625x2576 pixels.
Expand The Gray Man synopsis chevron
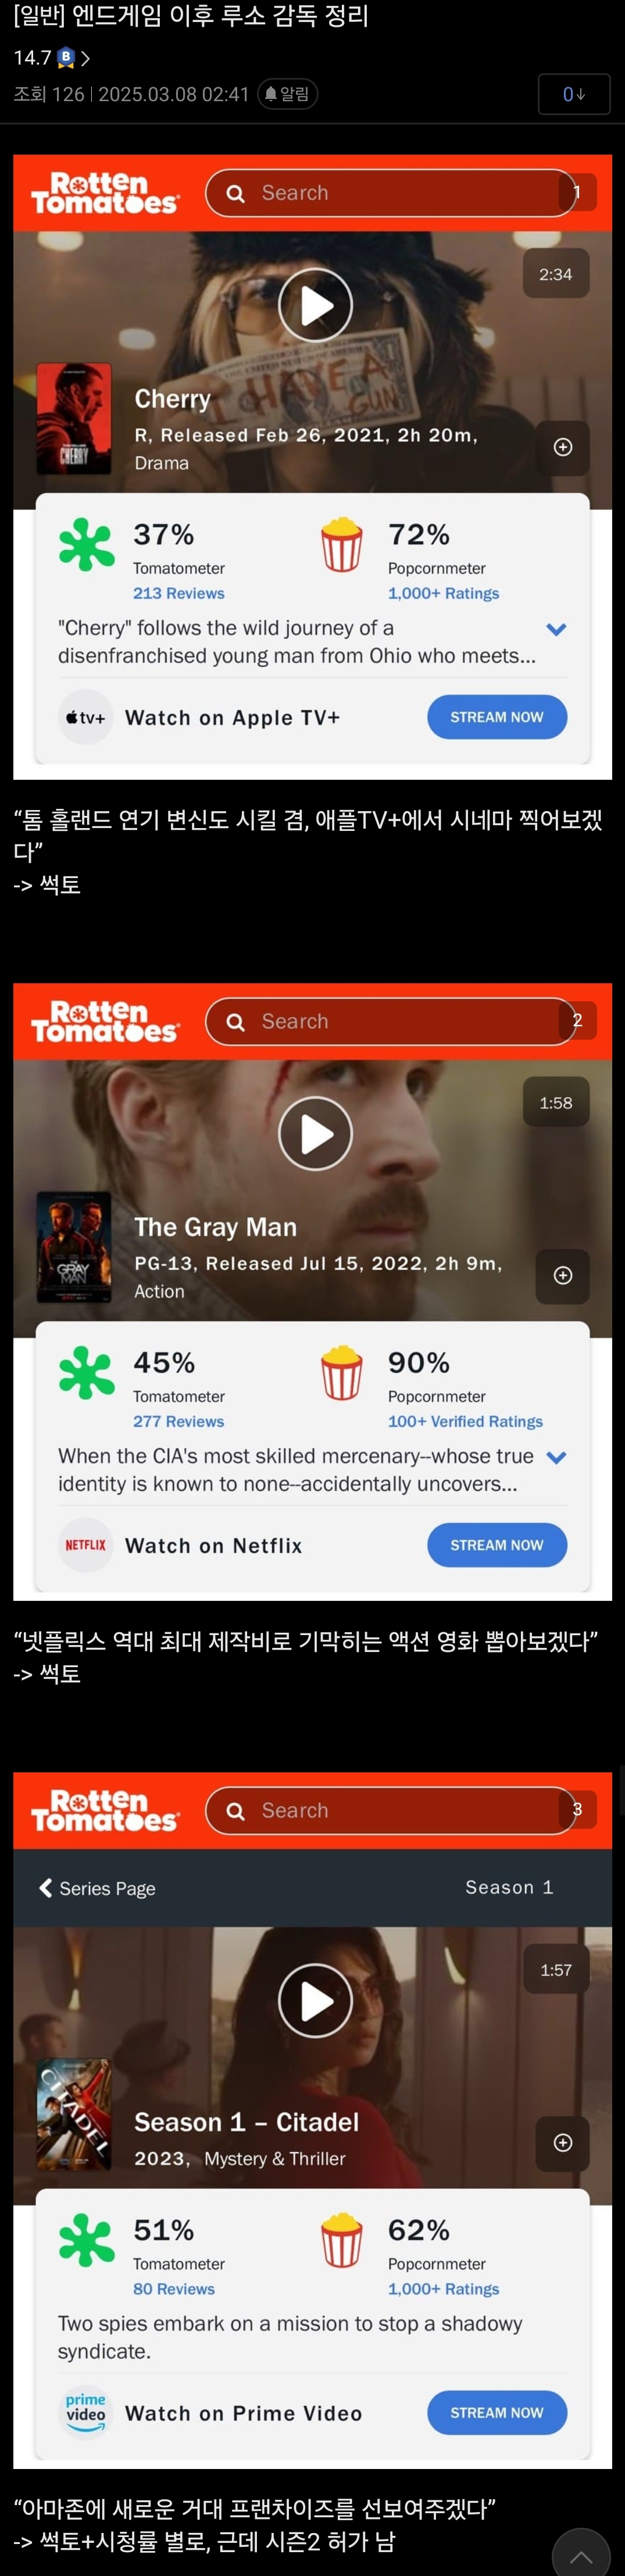point(557,1457)
